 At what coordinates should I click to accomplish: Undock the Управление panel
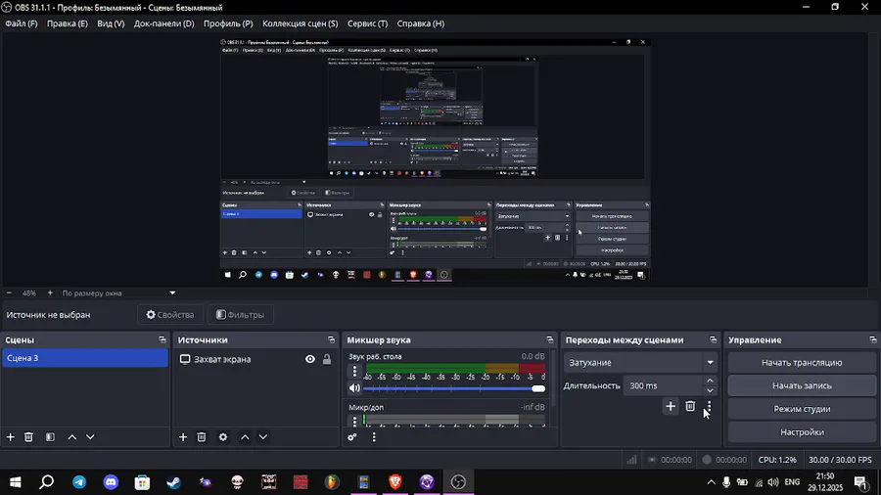pyautogui.click(x=872, y=340)
